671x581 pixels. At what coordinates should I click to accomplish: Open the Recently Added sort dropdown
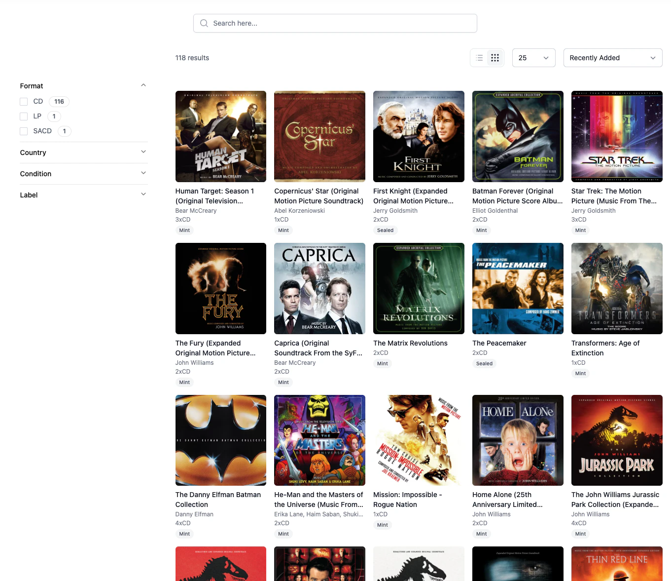point(613,58)
